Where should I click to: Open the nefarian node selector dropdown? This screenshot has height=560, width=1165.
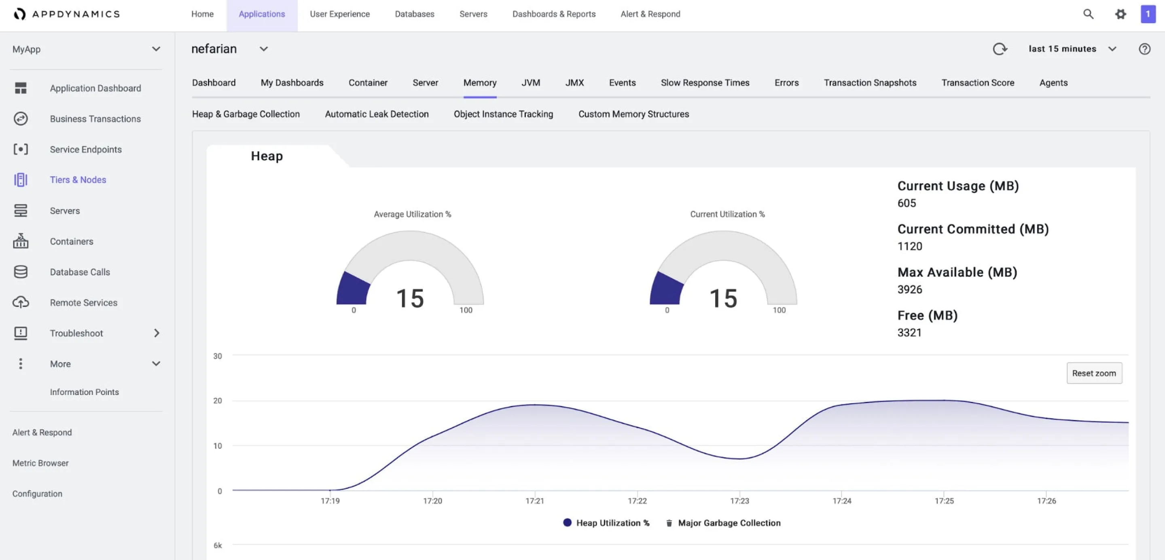click(x=264, y=49)
